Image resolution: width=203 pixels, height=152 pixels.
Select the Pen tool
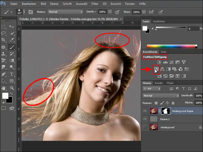coord(3,74)
